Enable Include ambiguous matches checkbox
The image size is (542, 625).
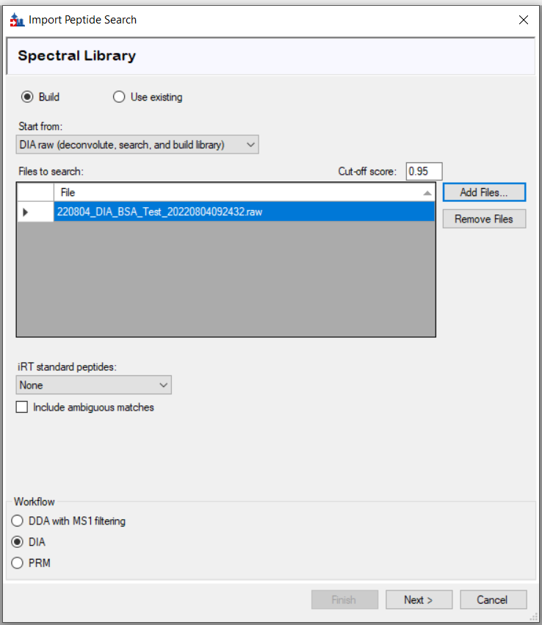coord(22,407)
